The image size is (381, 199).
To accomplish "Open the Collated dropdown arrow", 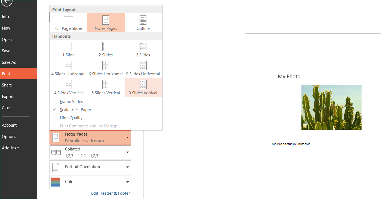I will (x=128, y=152).
